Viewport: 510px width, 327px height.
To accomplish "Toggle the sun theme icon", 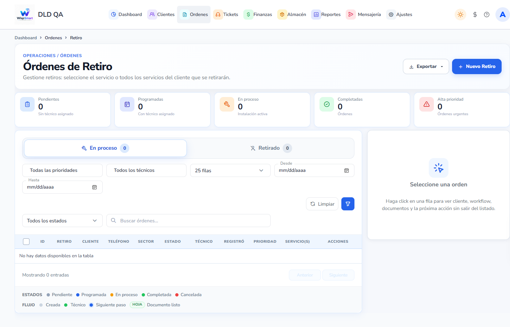I will 460,15.
